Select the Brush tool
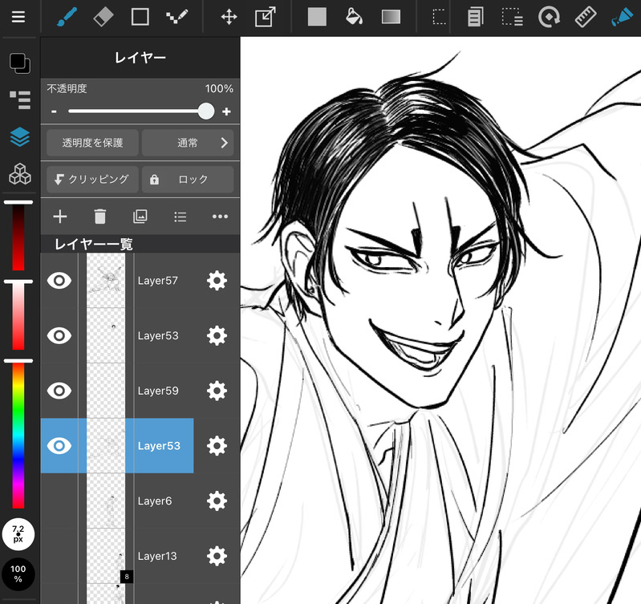This screenshot has width=641, height=604. coord(67,17)
